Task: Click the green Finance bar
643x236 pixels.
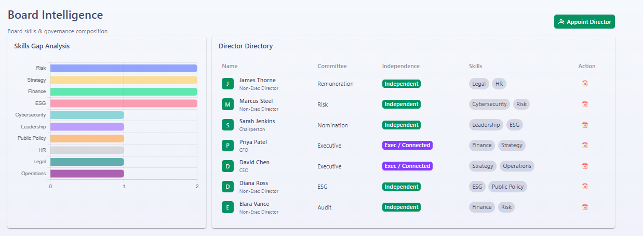Action: pos(124,91)
